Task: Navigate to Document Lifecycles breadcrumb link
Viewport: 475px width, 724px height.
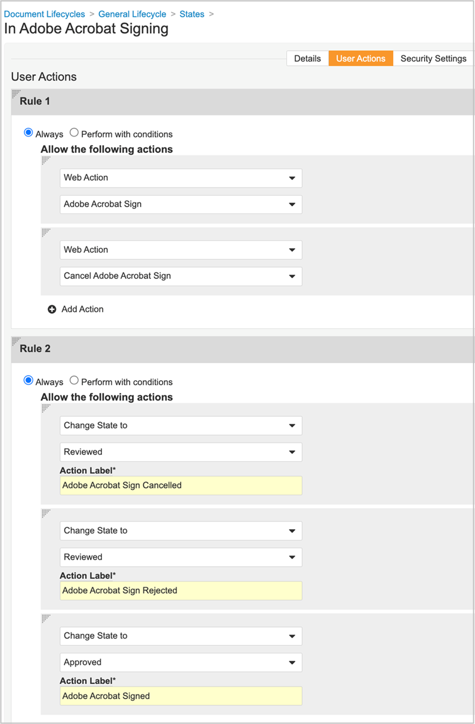Action: coord(44,14)
